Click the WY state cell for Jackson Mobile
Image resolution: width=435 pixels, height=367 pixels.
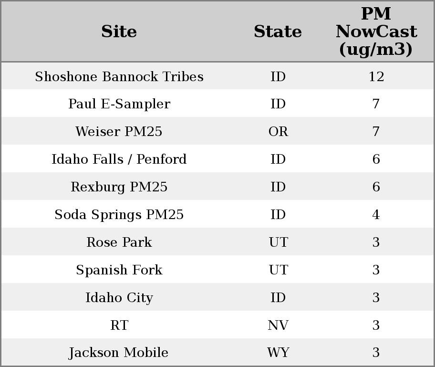pyautogui.click(x=278, y=353)
